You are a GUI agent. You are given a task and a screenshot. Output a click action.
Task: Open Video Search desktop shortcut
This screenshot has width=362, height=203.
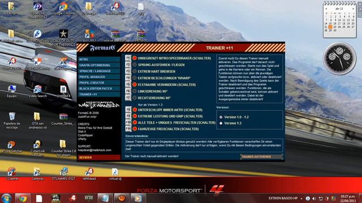(x=38, y=91)
